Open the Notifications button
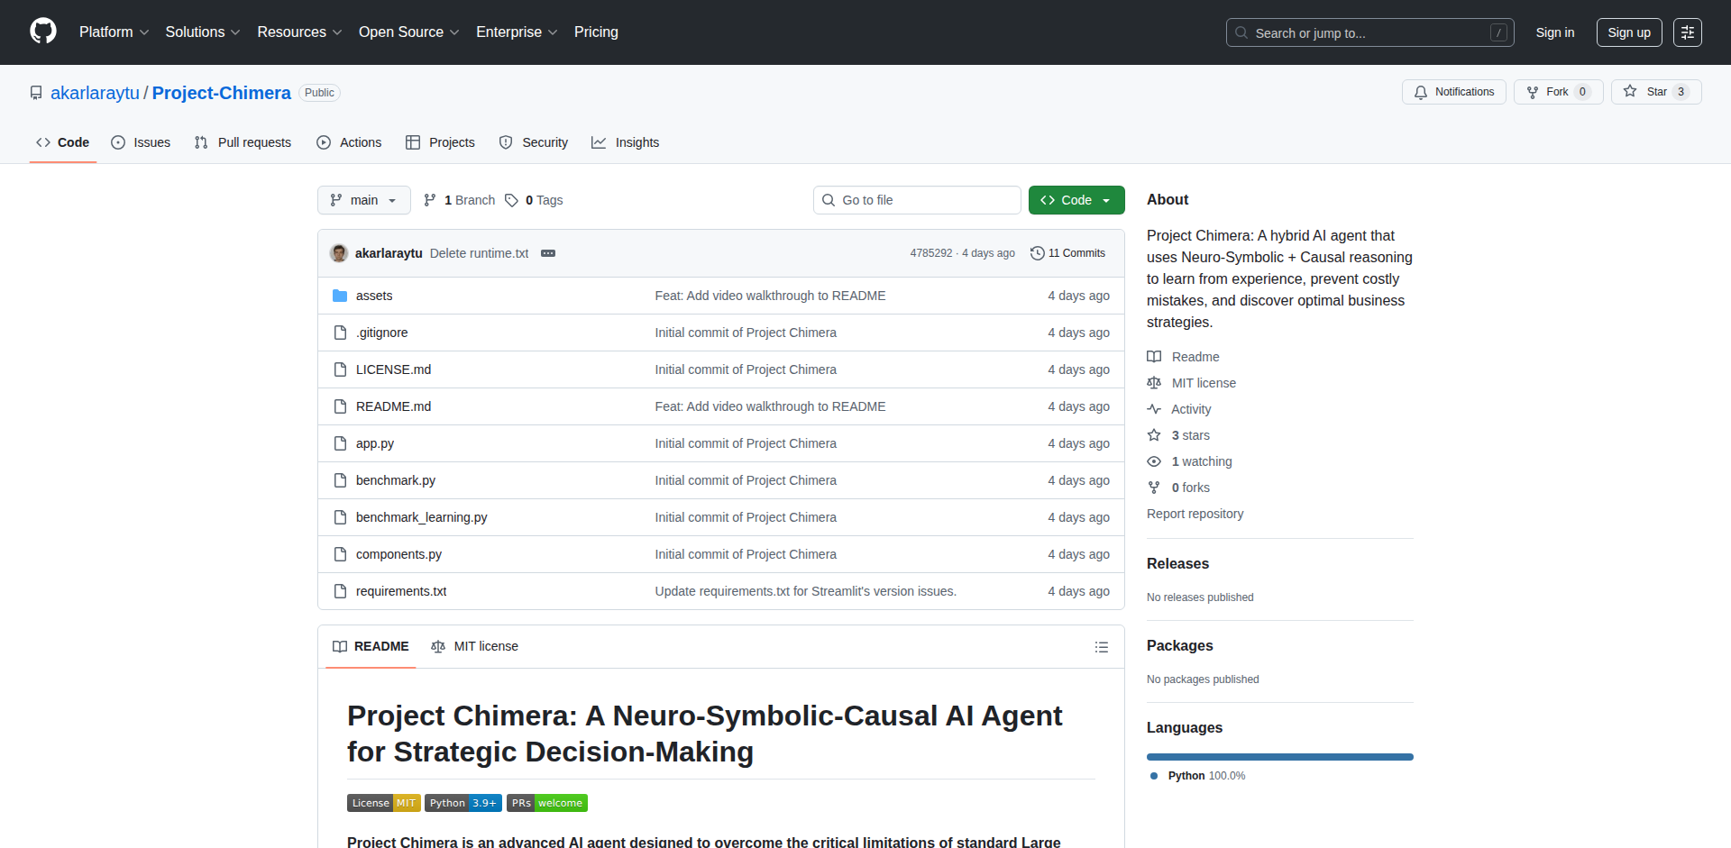Screen dimensions: 1731x848 (x=1453, y=92)
